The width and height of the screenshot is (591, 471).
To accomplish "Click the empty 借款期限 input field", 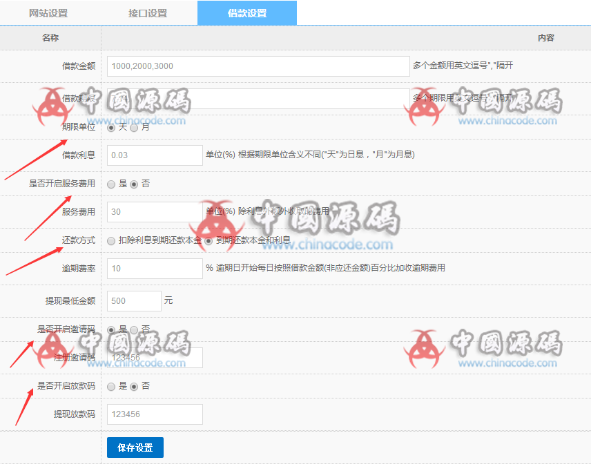I will coord(257,99).
